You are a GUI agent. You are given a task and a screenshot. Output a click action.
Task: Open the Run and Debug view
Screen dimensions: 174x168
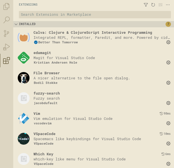click(6, 47)
